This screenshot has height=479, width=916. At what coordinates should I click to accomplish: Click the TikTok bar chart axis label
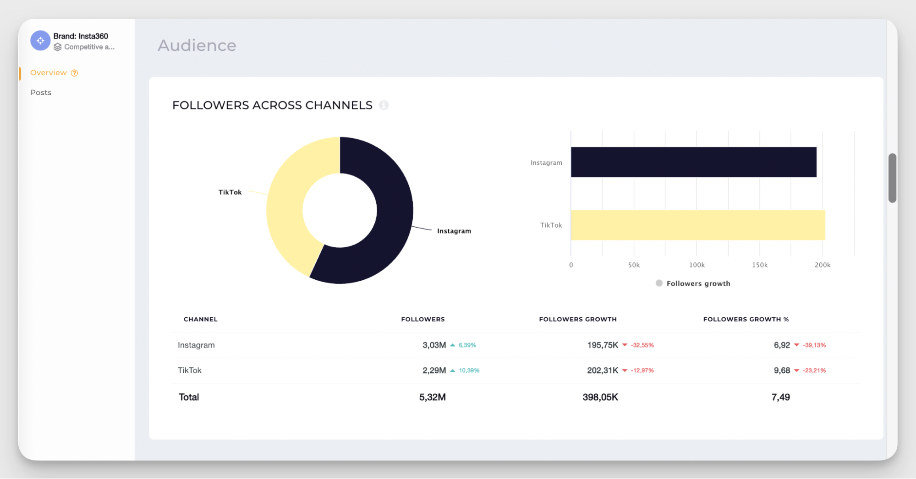[551, 225]
